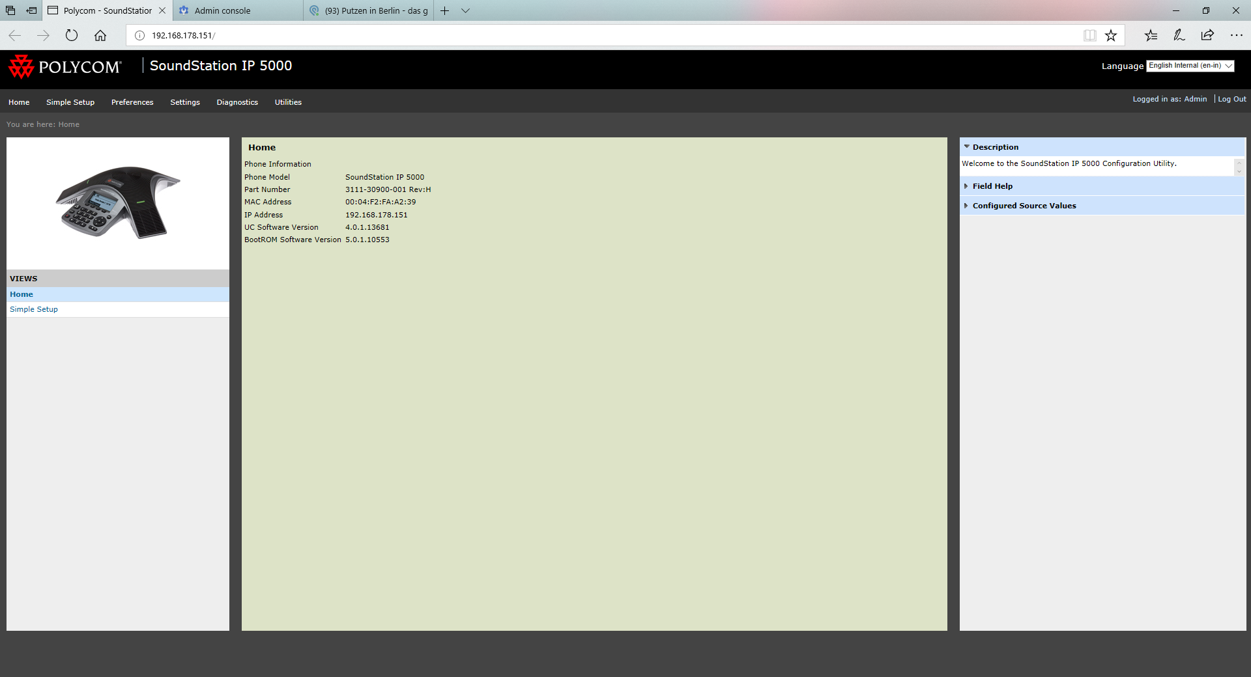
Task: Expand the Configured Source Values section
Action: (x=1102, y=206)
